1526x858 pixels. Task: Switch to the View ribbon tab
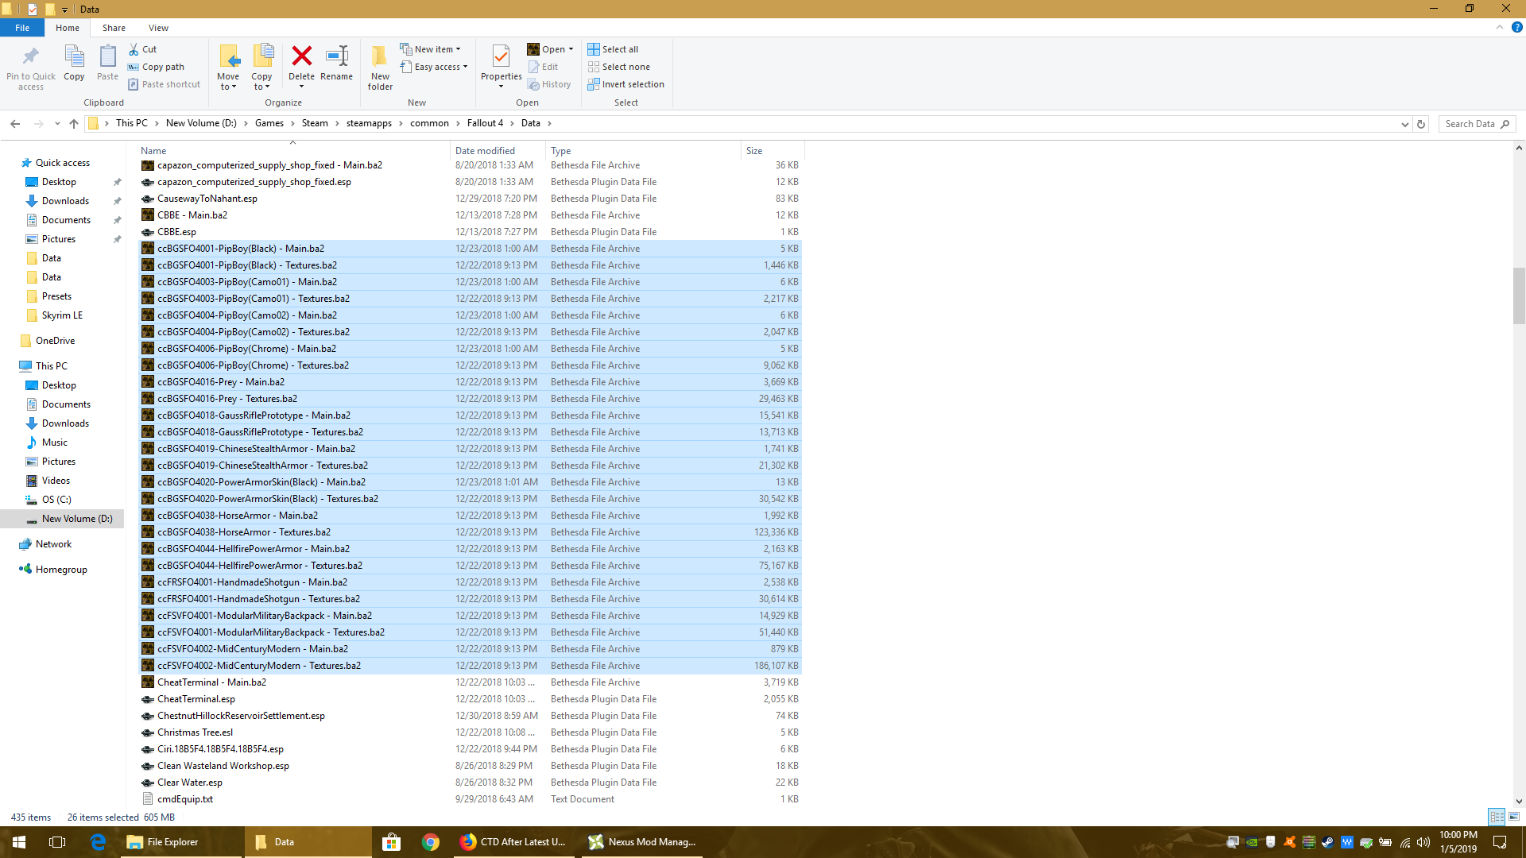coord(158,27)
